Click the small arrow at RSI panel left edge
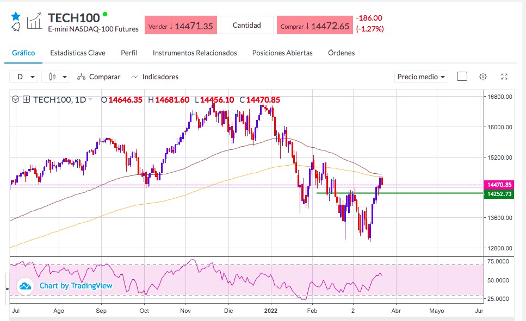 pos(8,288)
